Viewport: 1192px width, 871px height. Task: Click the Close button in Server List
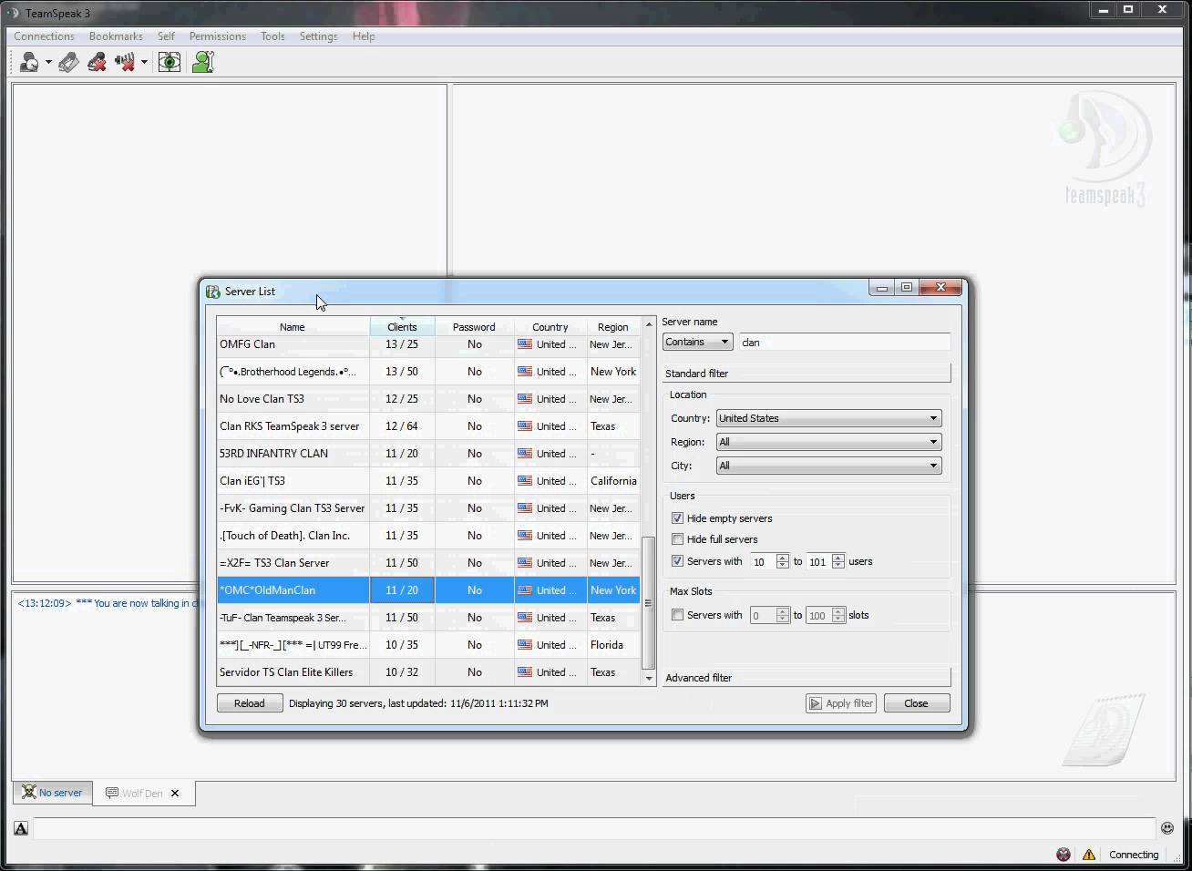point(916,703)
